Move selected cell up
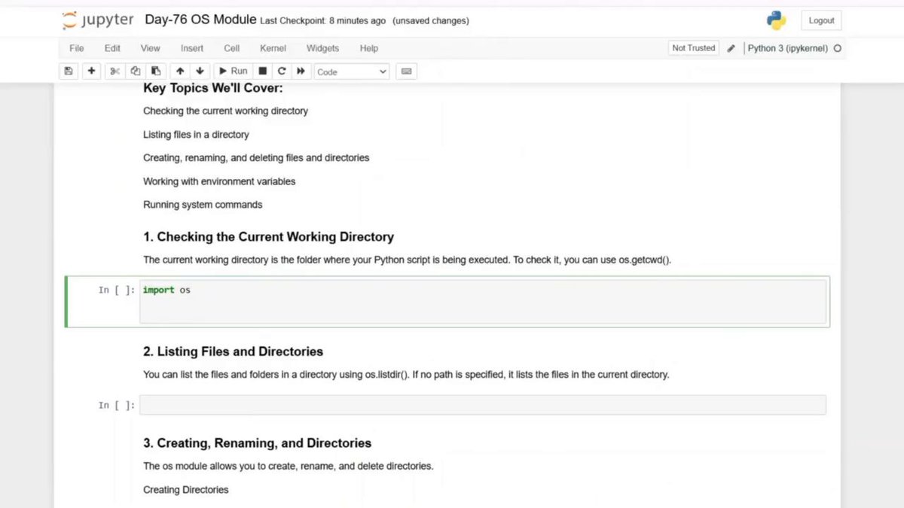This screenshot has height=508, width=904. [180, 71]
